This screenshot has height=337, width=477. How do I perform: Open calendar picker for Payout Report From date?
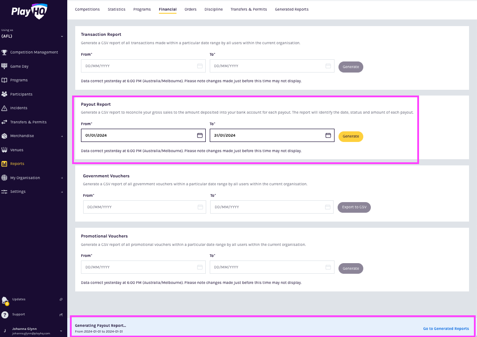[x=200, y=135]
